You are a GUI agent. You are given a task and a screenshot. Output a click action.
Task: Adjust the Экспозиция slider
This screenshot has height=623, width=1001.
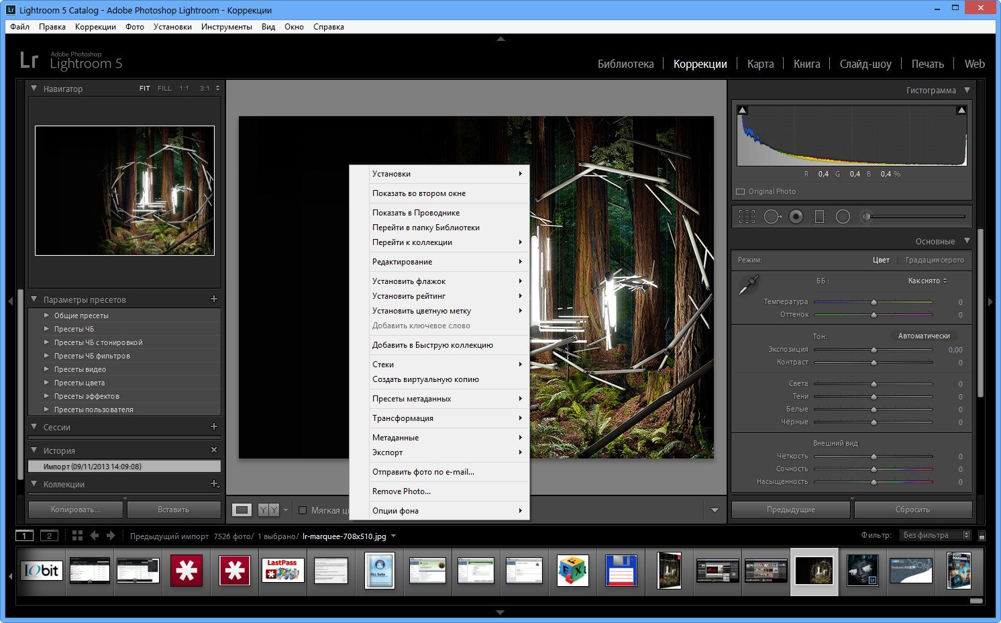874,350
